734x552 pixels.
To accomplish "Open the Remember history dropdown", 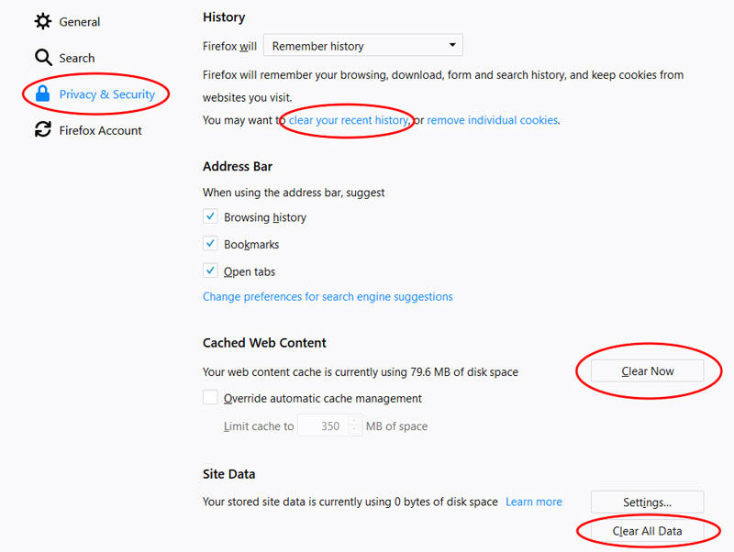I will pyautogui.click(x=363, y=45).
